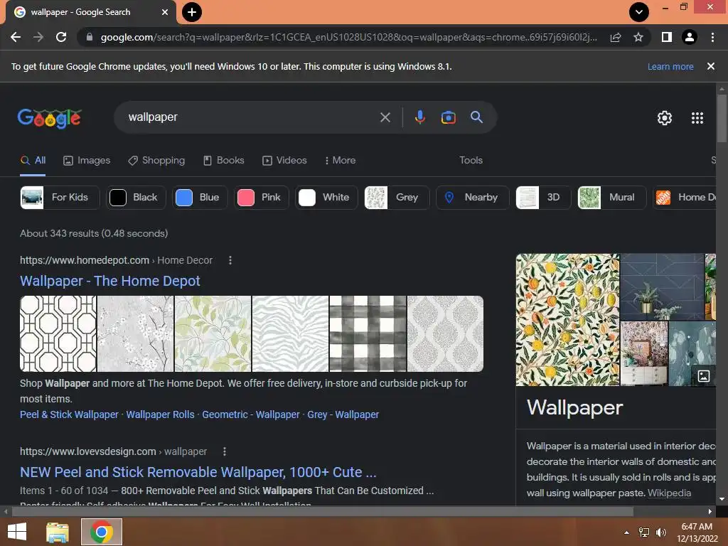This screenshot has height=546, width=728.
Task: Open the Chrome profile avatar icon
Action: pos(690,37)
